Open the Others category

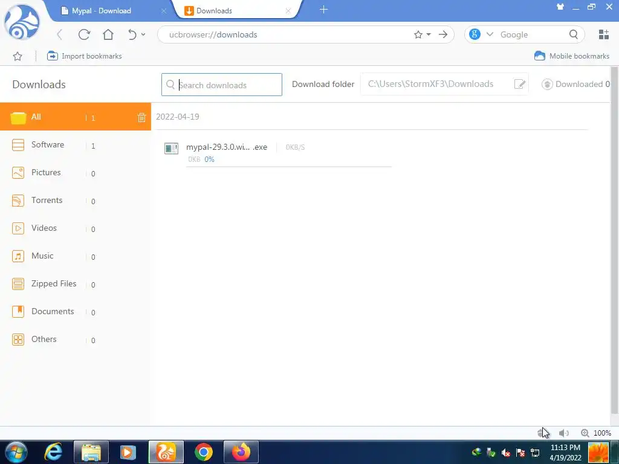pyautogui.click(x=76, y=340)
